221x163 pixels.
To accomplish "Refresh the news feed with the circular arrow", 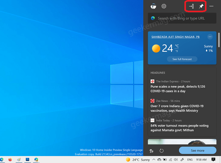I will (x=162, y=151).
